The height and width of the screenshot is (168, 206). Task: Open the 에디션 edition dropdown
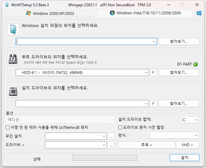pyautogui.click(x=60, y=120)
